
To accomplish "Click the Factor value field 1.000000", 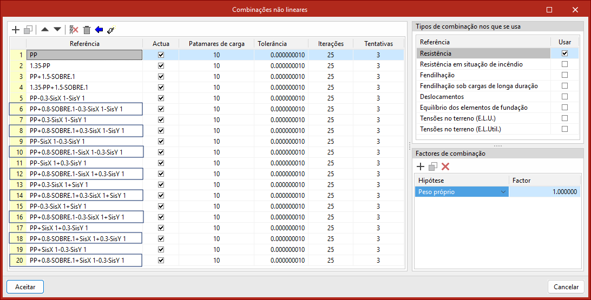I will [544, 192].
